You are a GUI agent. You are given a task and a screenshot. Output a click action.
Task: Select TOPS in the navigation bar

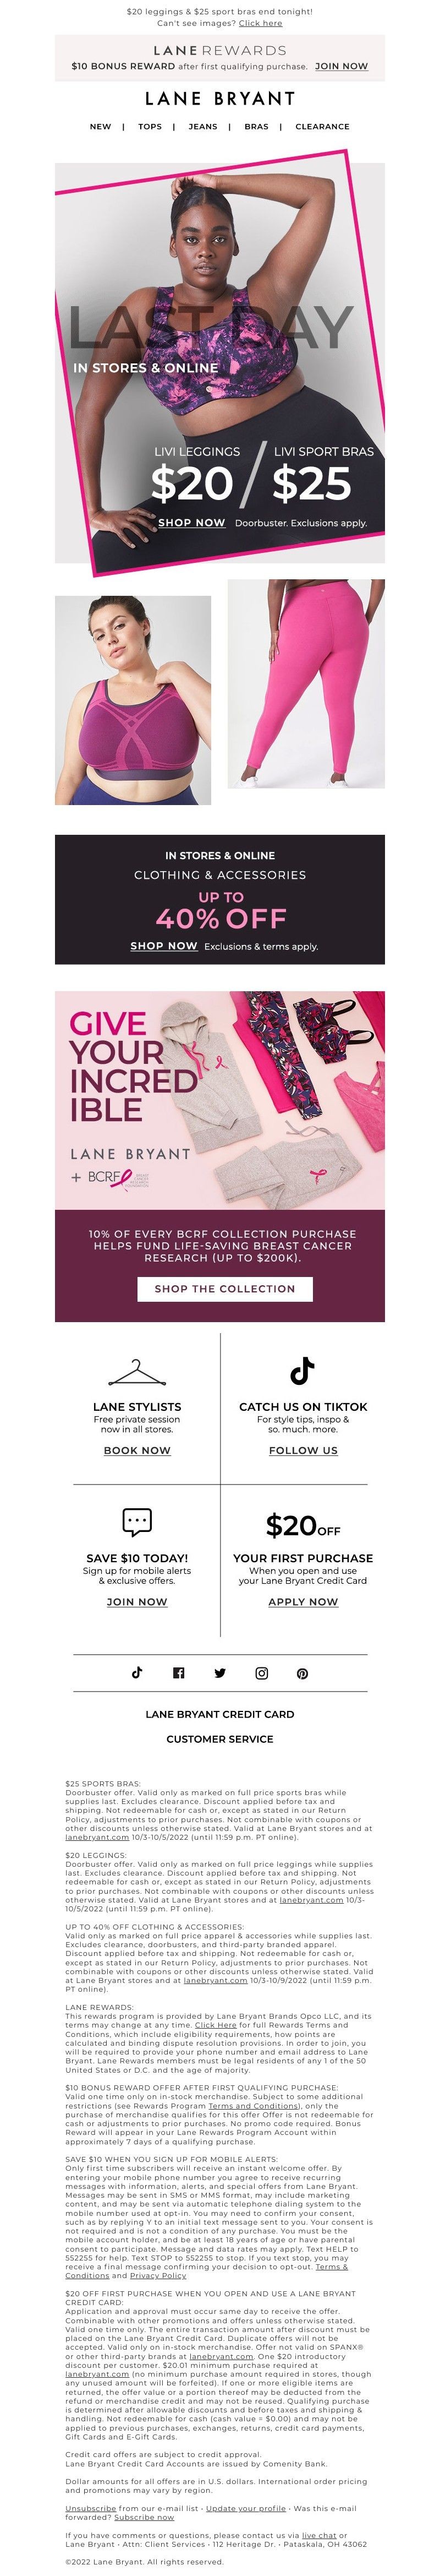click(x=150, y=127)
